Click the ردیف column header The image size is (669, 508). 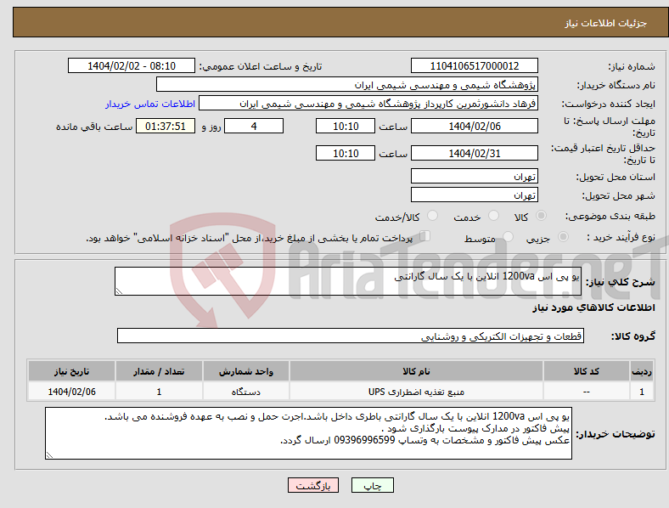642,371
